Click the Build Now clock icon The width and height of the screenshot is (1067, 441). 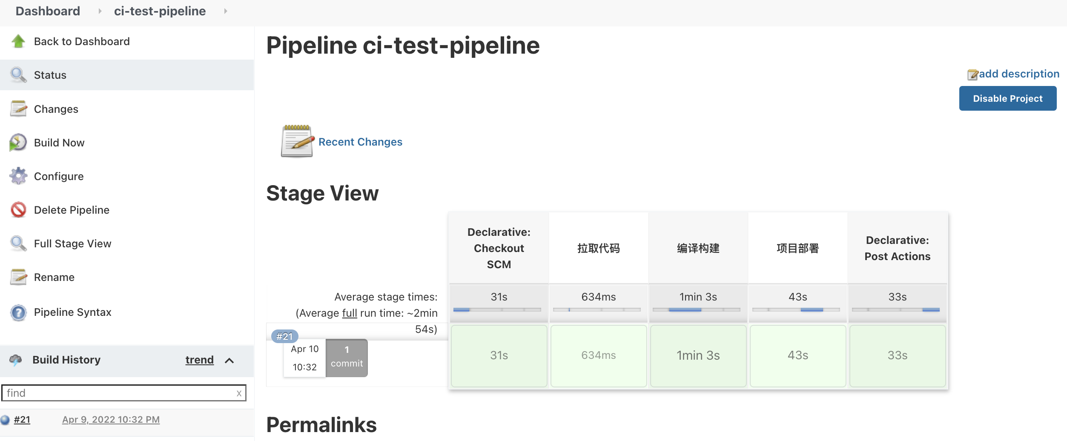coord(18,143)
